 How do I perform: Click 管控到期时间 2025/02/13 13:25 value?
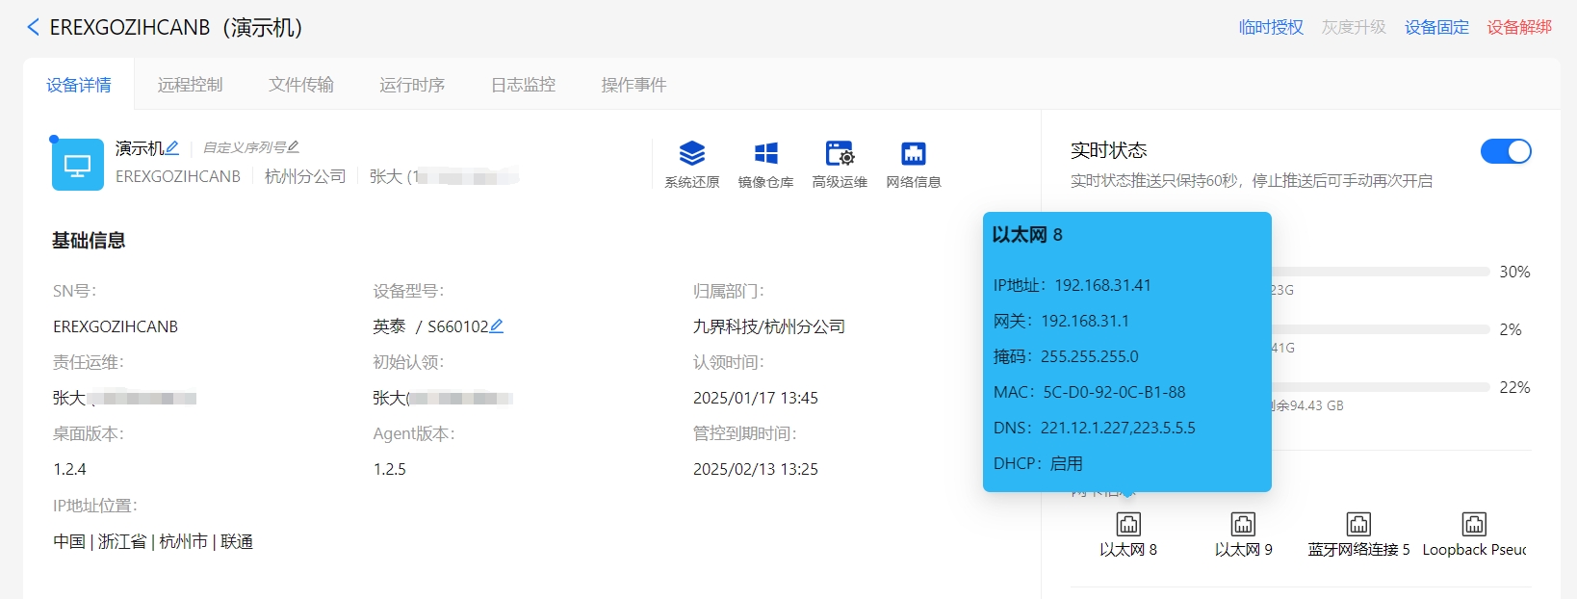[x=756, y=469]
